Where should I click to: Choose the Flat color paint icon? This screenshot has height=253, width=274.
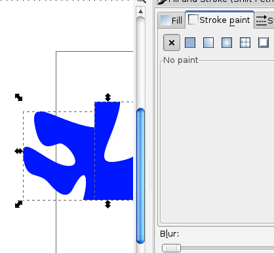[190, 43]
